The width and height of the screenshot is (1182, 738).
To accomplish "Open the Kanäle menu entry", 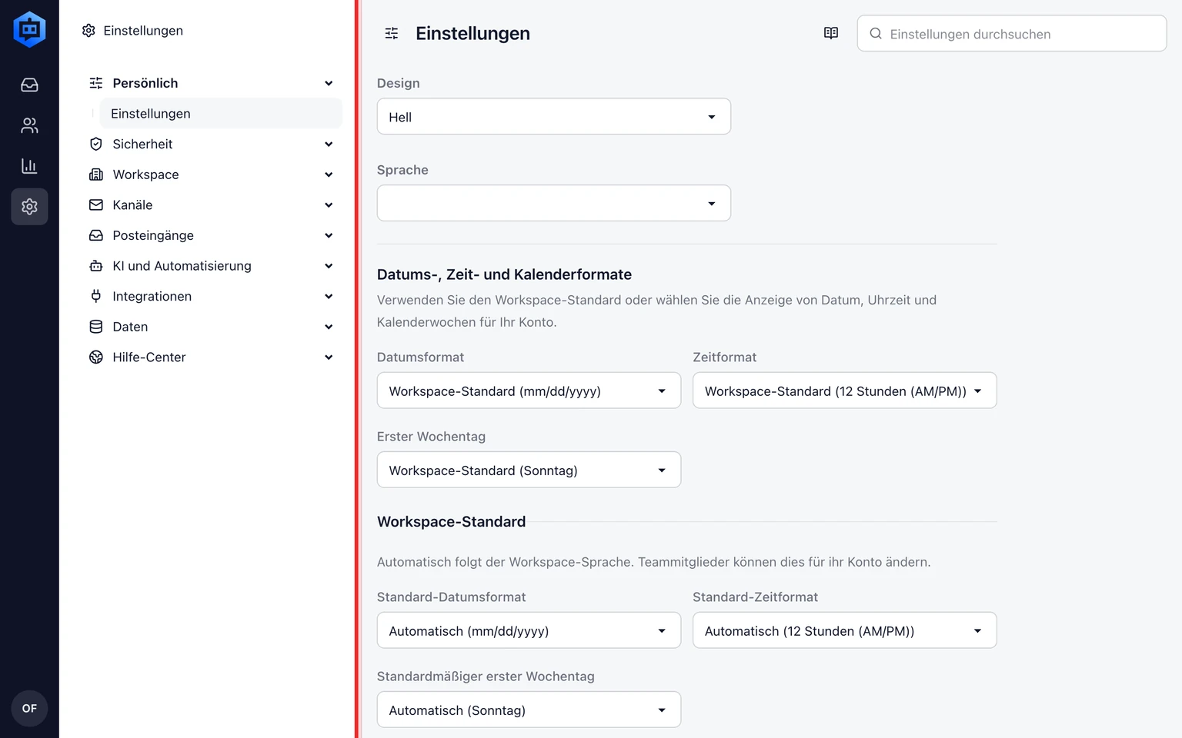I will pos(212,205).
